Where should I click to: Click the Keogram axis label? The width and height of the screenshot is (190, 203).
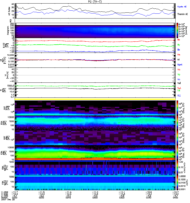[x=8, y=30]
